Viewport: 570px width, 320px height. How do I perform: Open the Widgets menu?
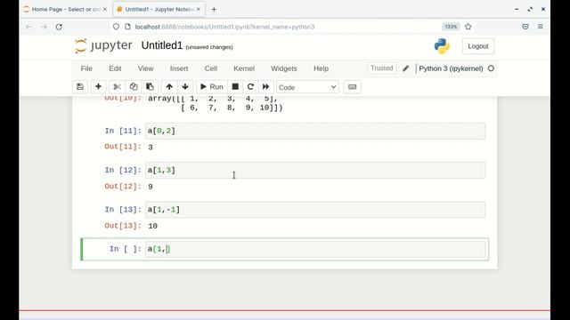click(284, 68)
